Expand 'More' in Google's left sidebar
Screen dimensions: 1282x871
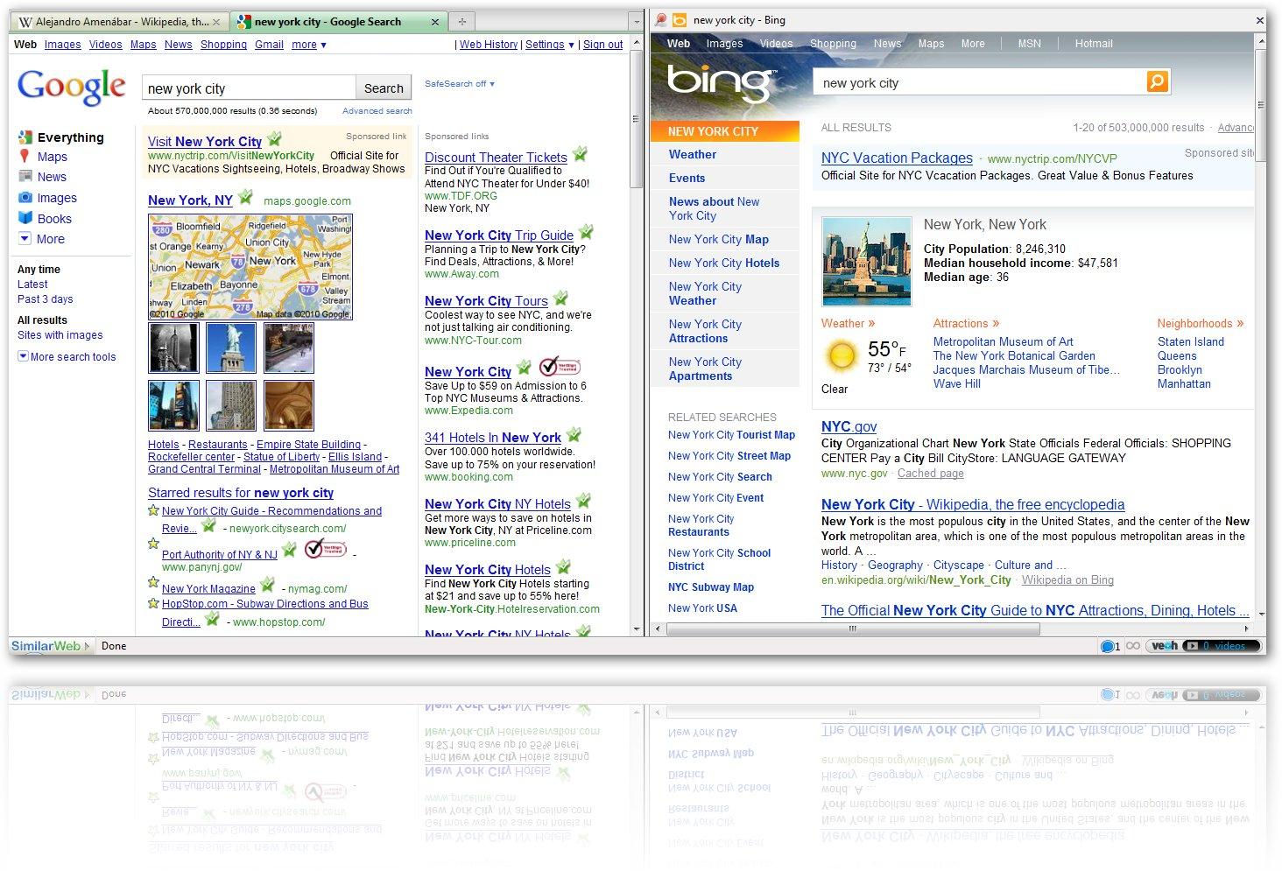(x=42, y=239)
